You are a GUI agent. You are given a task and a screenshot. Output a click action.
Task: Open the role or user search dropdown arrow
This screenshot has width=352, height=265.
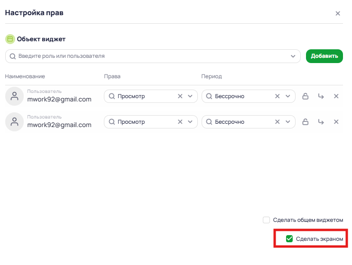tap(293, 56)
